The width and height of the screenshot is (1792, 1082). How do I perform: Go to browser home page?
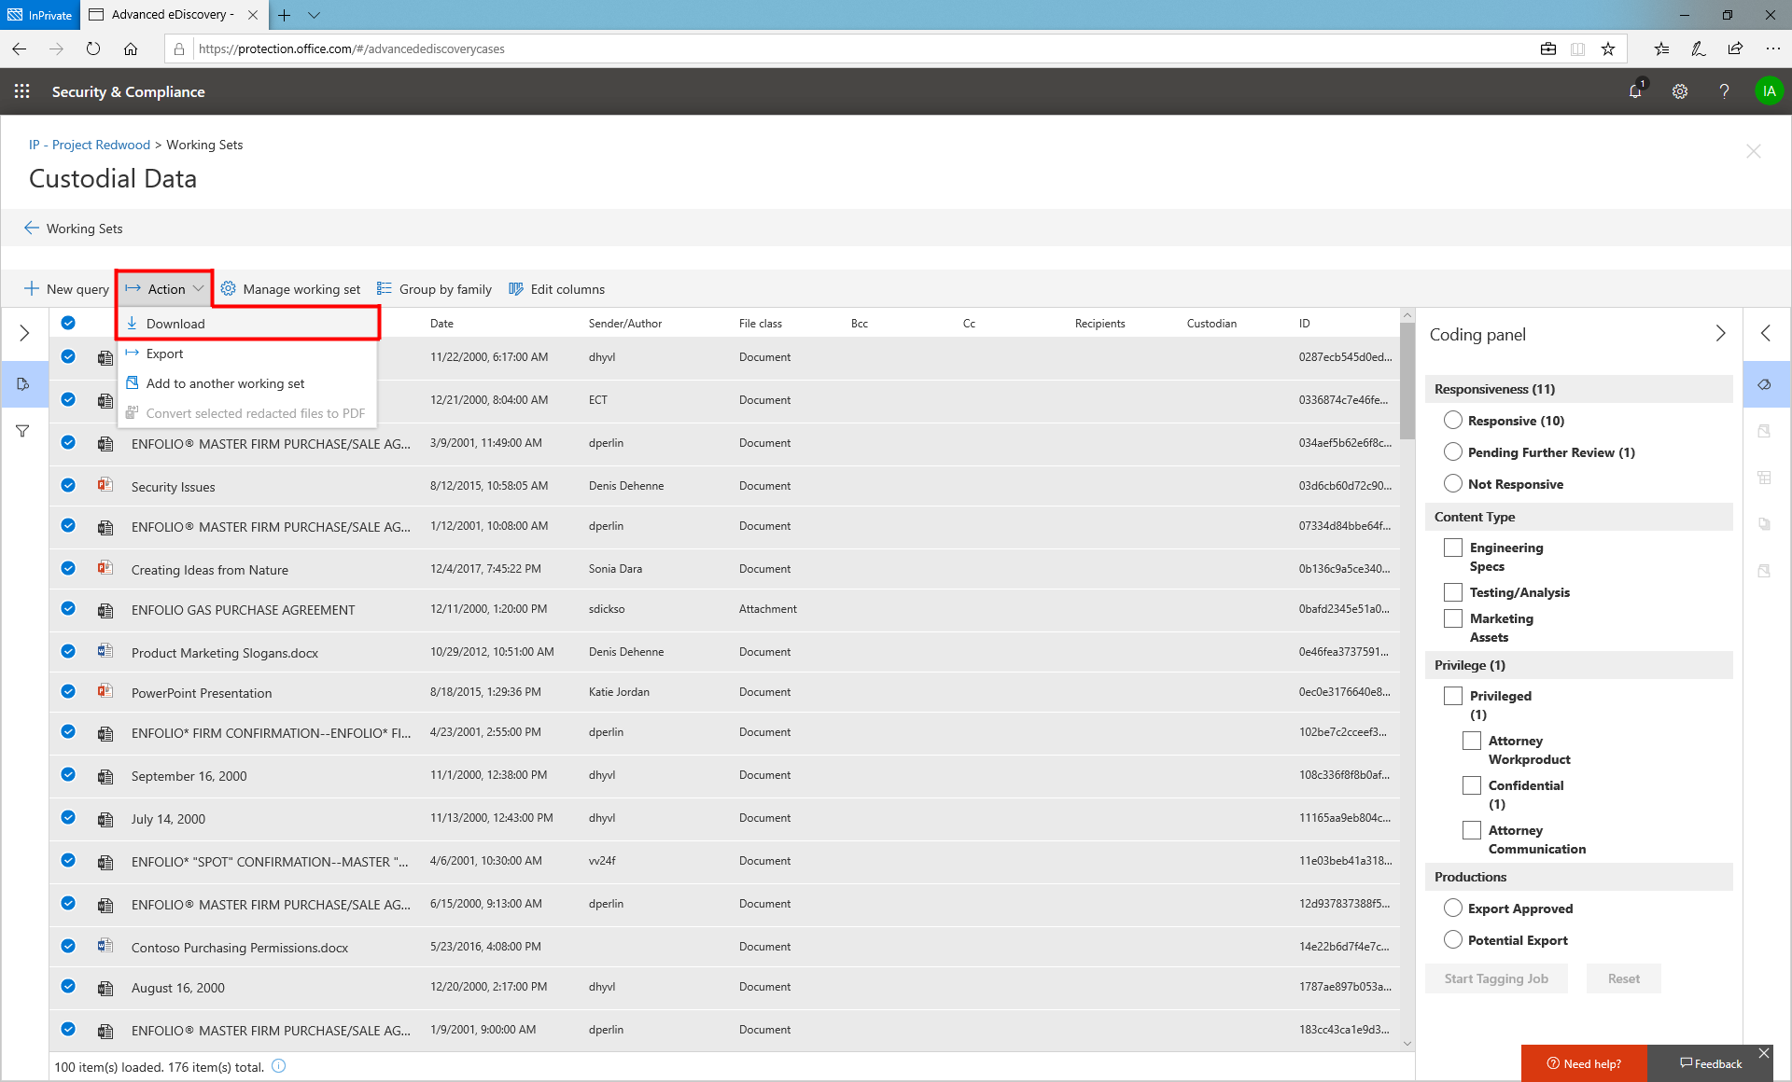131,49
